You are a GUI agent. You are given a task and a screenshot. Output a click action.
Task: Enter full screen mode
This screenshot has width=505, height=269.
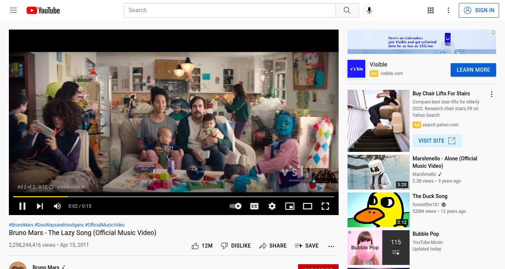click(x=325, y=206)
